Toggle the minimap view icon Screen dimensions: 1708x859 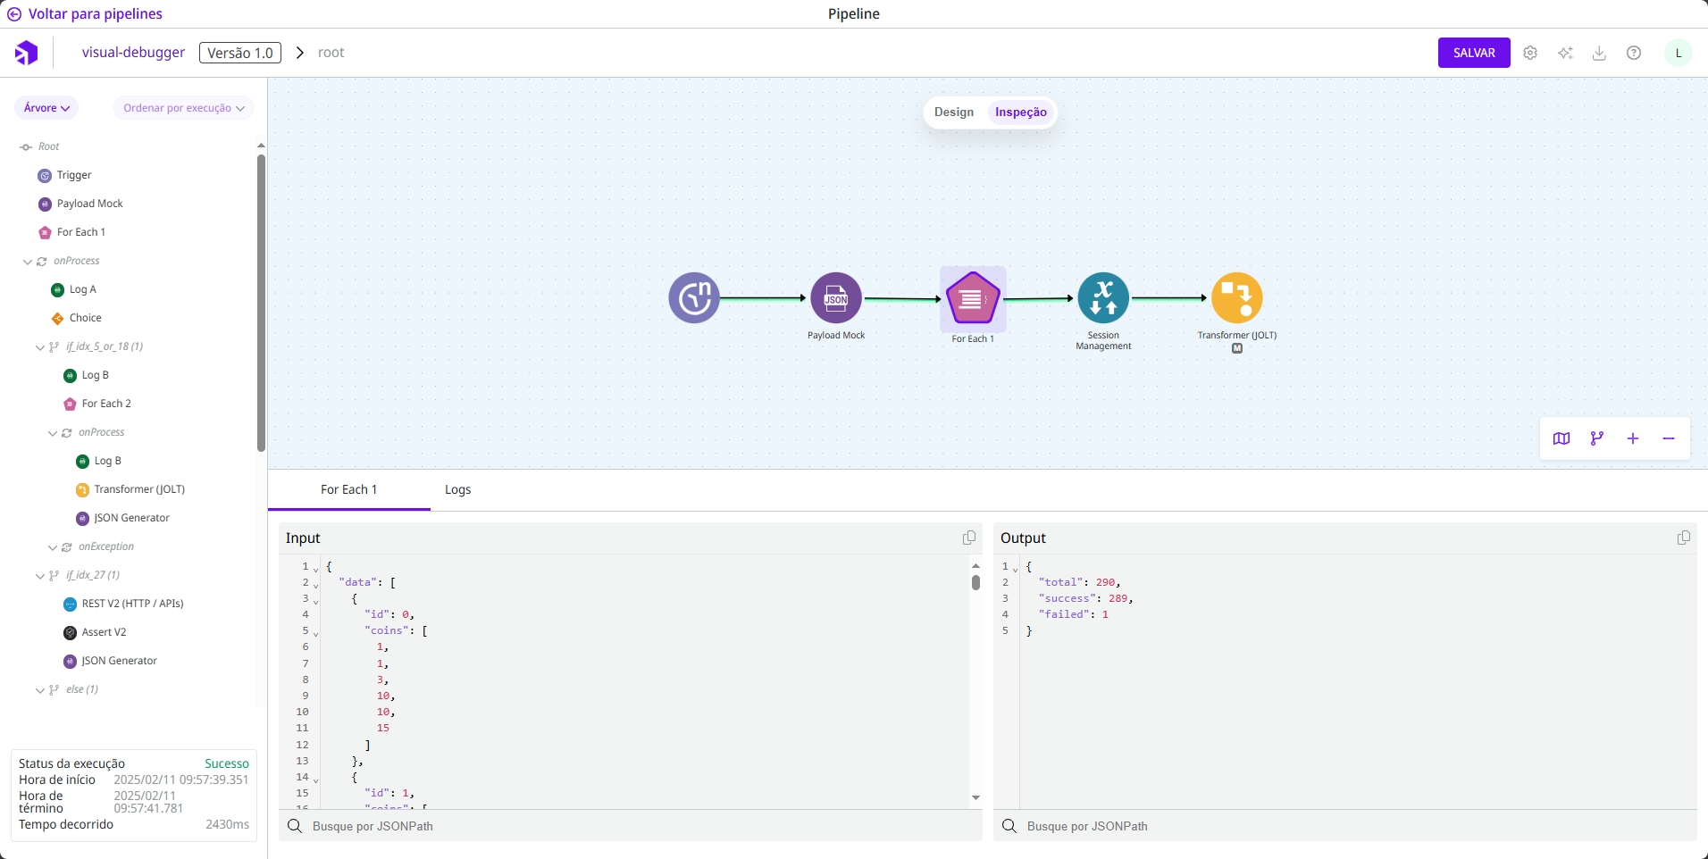pyautogui.click(x=1561, y=438)
